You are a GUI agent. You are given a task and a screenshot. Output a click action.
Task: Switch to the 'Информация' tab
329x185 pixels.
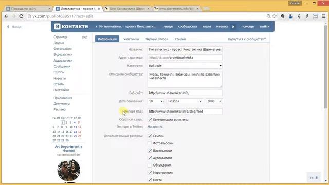click(x=107, y=39)
